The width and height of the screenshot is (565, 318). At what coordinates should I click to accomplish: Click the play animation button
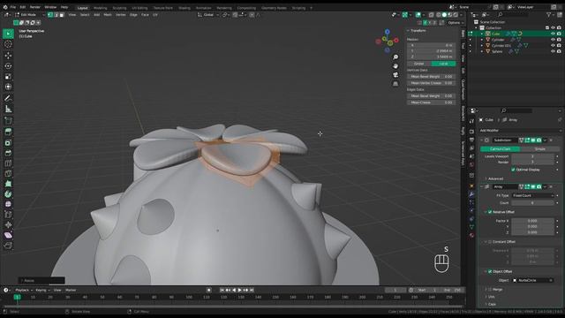[x=239, y=290]
